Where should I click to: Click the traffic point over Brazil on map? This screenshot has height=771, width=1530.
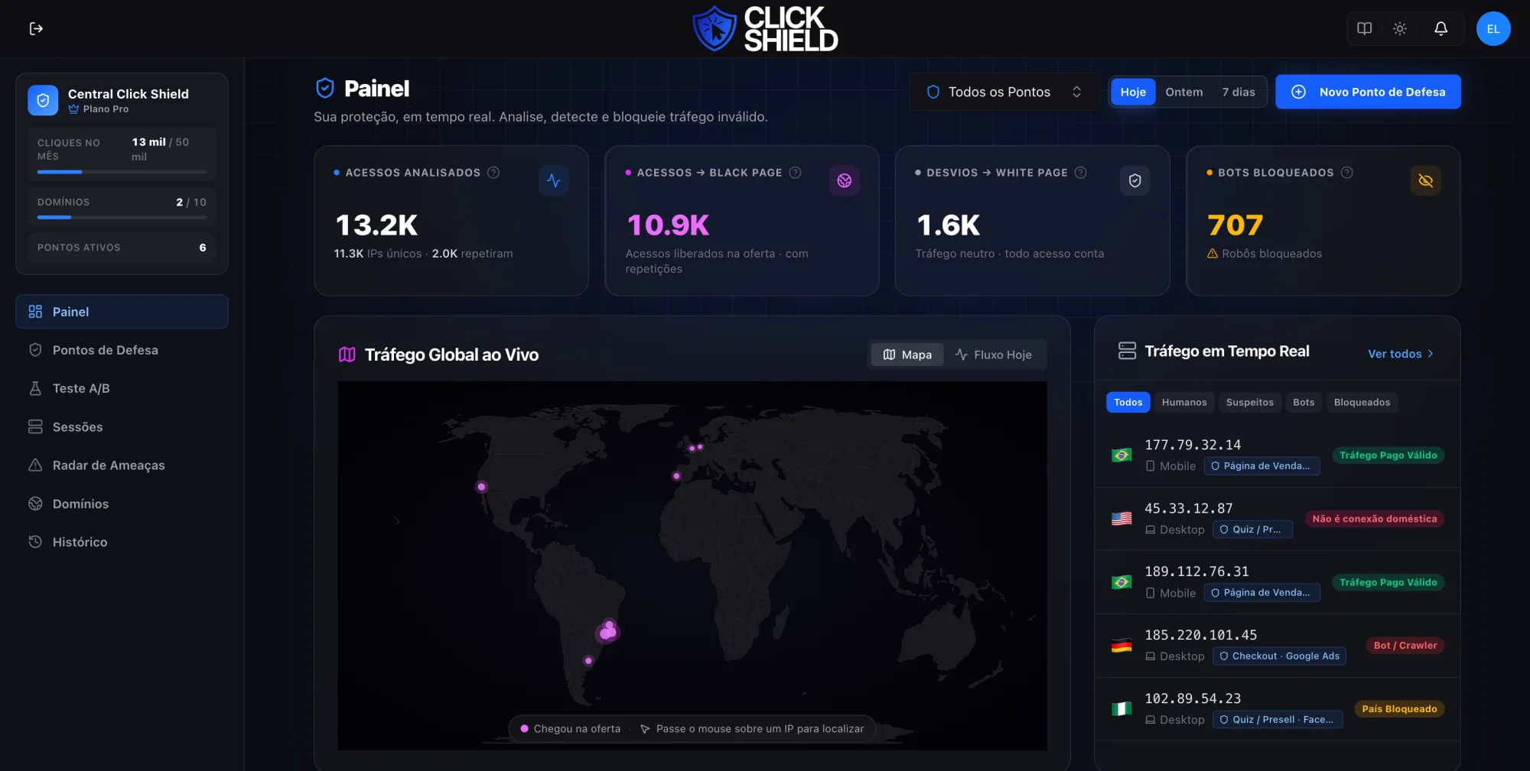[608, 632]
